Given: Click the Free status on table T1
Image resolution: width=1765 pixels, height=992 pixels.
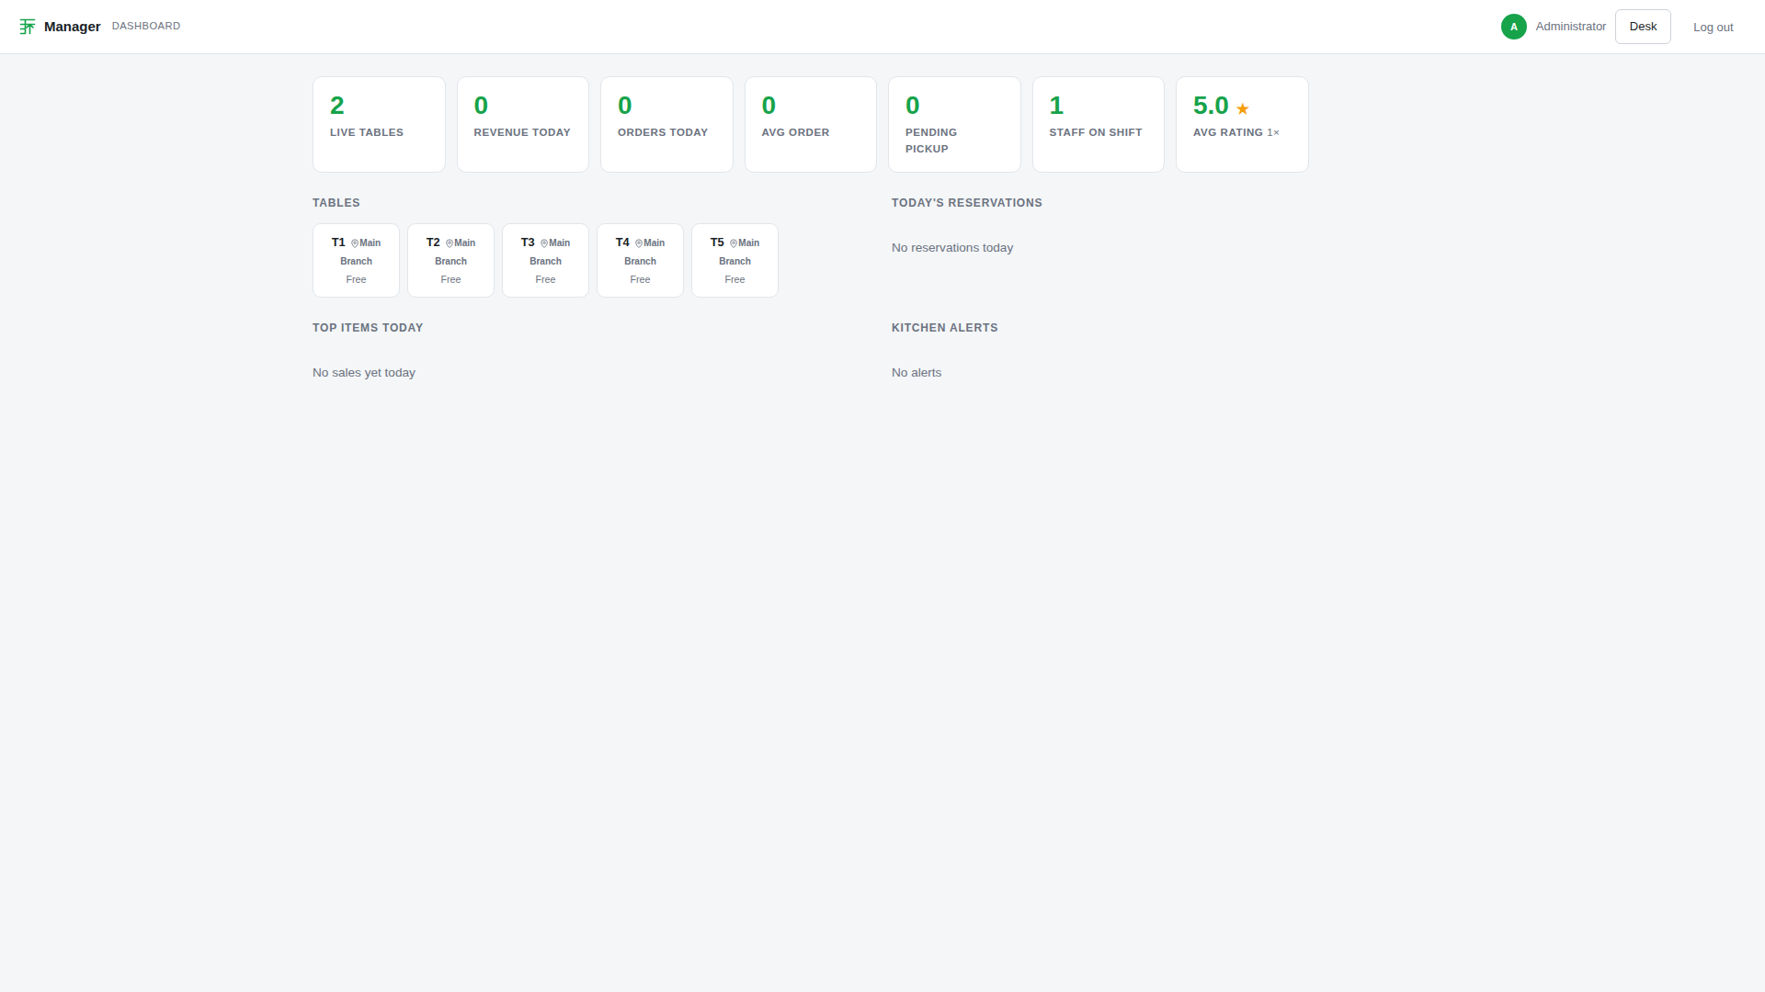Looking at the screenshot, I should (356, 279).
